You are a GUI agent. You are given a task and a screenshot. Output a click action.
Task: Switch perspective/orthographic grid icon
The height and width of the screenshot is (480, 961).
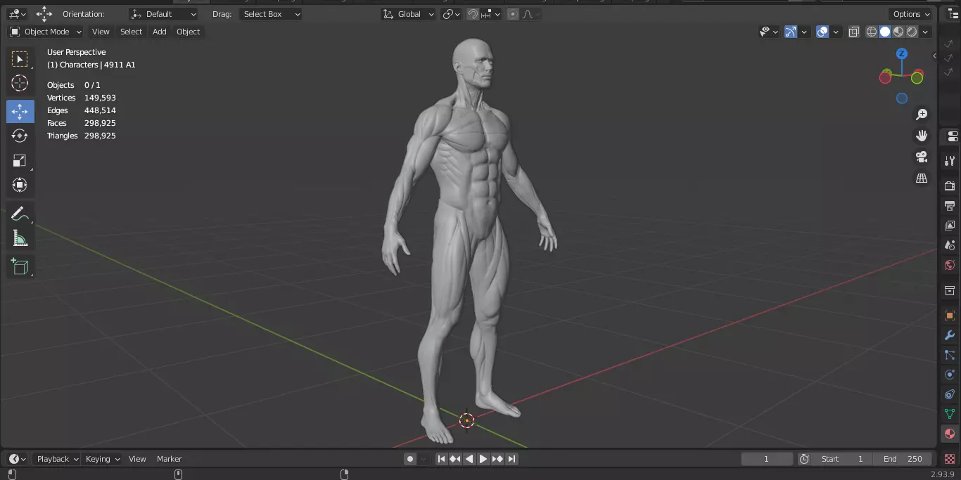[922, 178]
